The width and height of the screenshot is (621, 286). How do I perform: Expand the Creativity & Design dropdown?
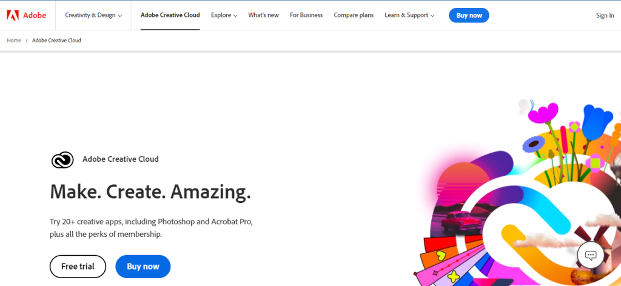click(x=93, y=15)
